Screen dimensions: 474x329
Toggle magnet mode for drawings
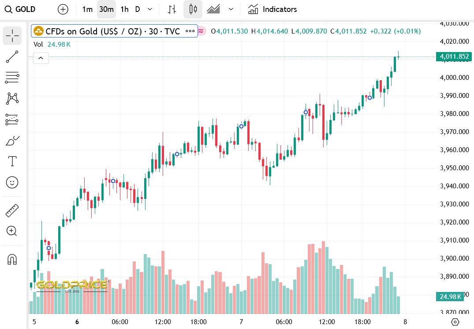[12, 259]
